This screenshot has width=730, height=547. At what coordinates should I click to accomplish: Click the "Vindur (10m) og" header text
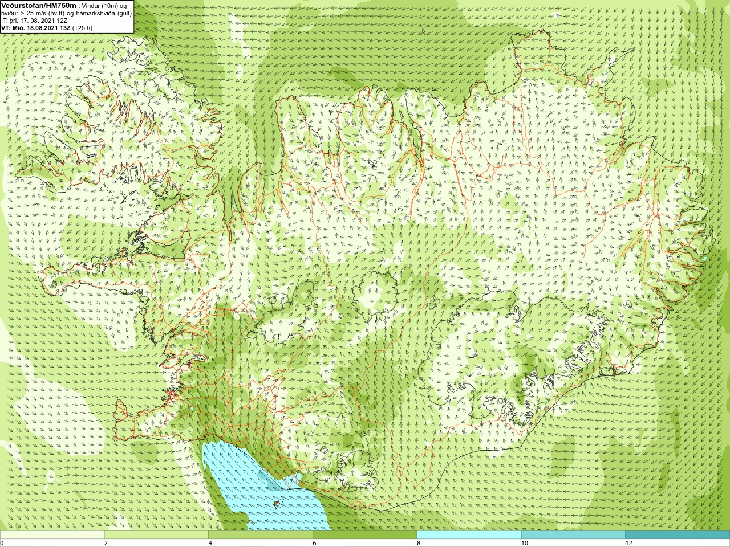104,6
